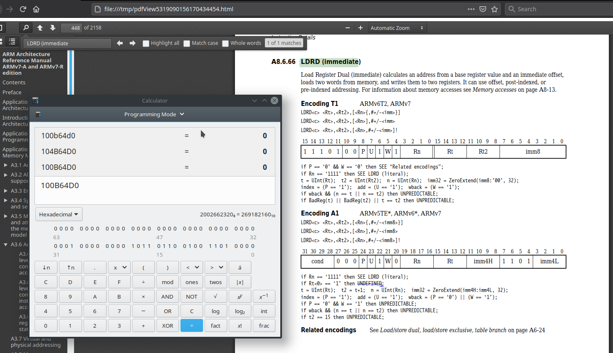Image resolution: width=613 pixels, height=353 pixels.
Task: Go forward in browser history
Action: point(10,9)
